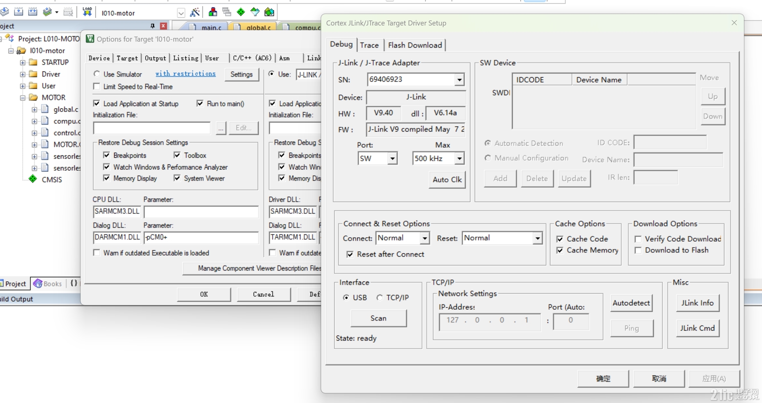
Task: Expand the STARTUP folder node
Action: tap(23, 62)
